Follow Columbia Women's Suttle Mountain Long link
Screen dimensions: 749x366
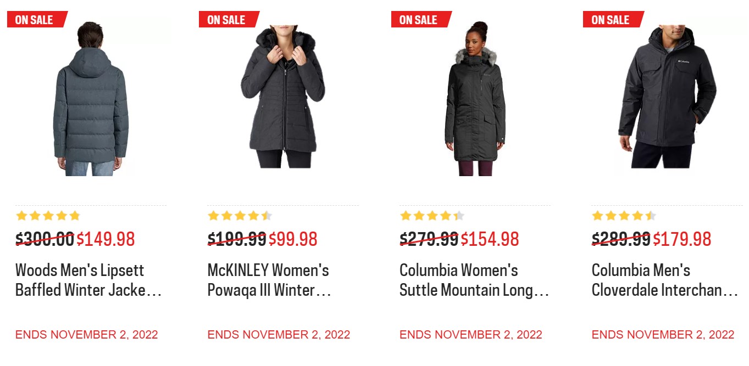[474, 280]
